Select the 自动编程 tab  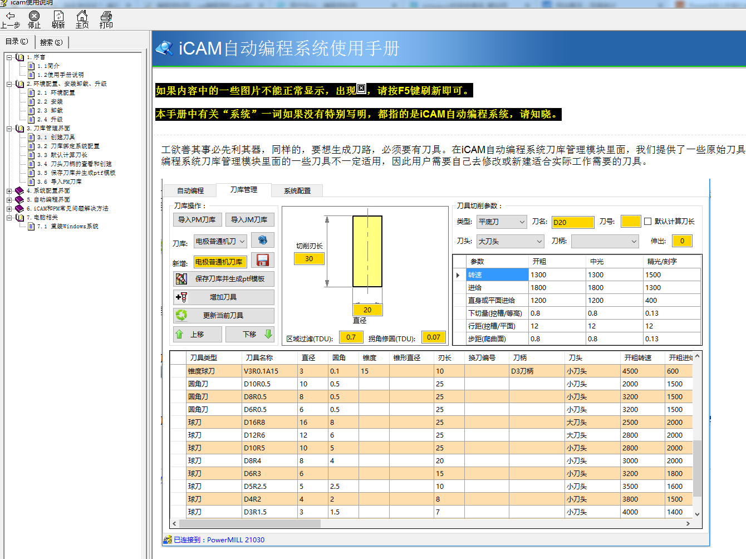tap(190, 190)
